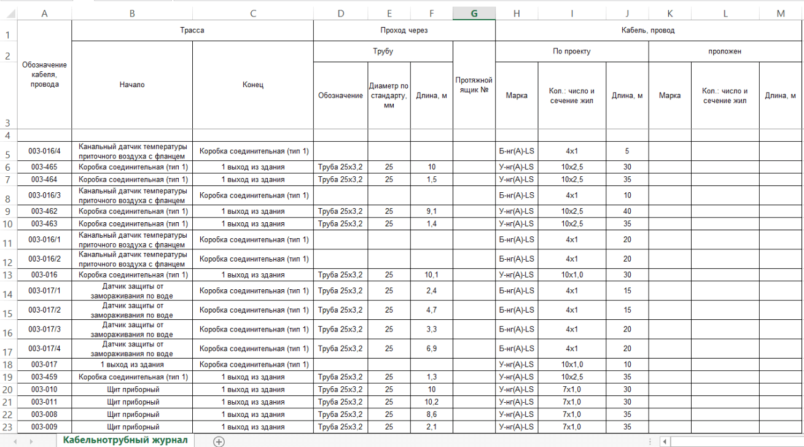
Task: Select row 4 header
Action: [x=8, y=134]
